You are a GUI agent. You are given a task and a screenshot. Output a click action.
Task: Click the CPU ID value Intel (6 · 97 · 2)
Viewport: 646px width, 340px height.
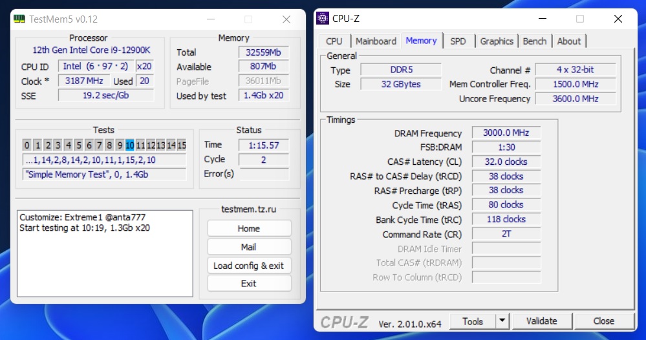tap(96, 67)
